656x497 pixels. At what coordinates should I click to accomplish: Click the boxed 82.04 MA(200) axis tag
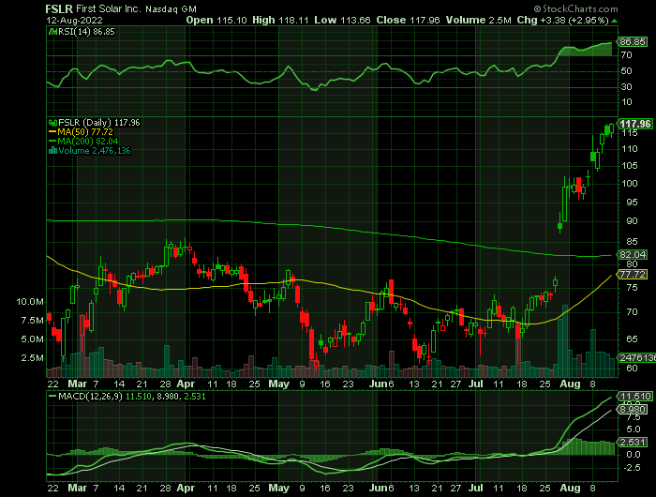pyautogui.click(x=633, y=254)
